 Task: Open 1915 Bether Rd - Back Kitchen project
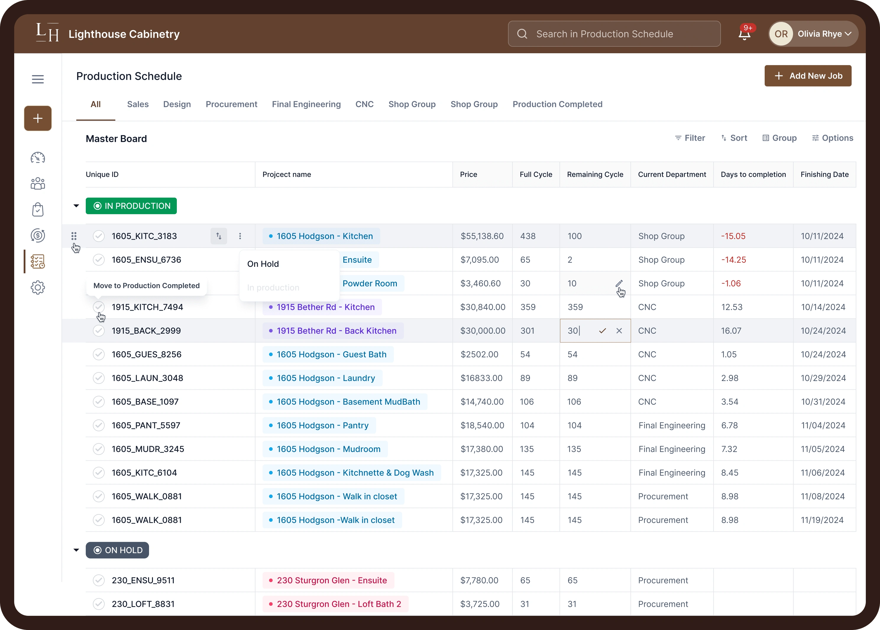[x=333, y=330]
